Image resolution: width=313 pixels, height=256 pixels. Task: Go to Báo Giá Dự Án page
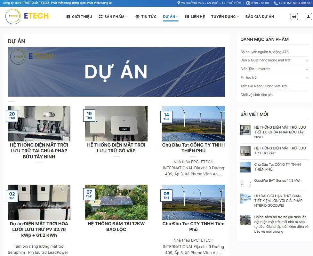pyautogui.click(x=260, y=17)
